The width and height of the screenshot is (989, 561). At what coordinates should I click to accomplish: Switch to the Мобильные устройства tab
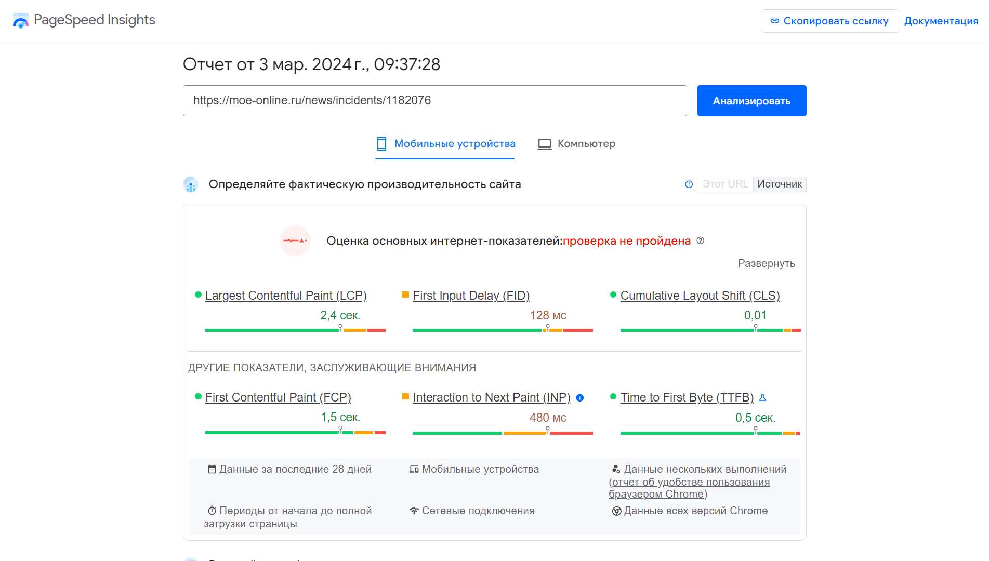[445, 144]
